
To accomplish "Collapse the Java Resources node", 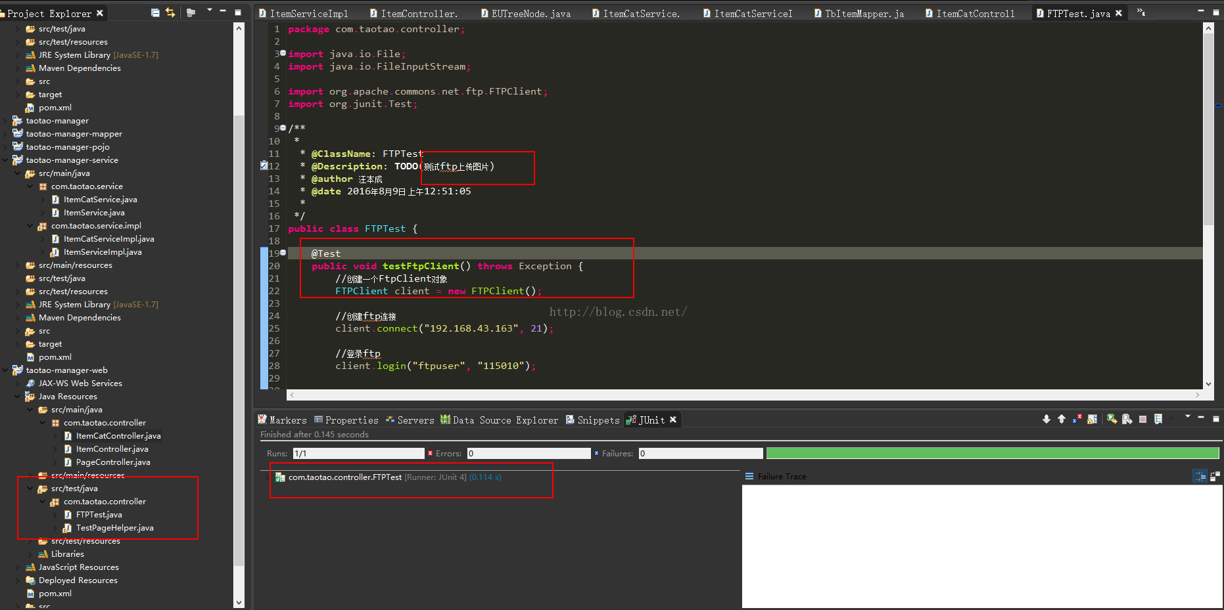I will (x=18, y=397).
